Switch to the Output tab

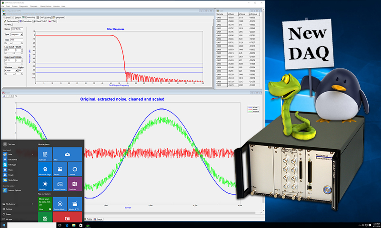pos(17,18)
